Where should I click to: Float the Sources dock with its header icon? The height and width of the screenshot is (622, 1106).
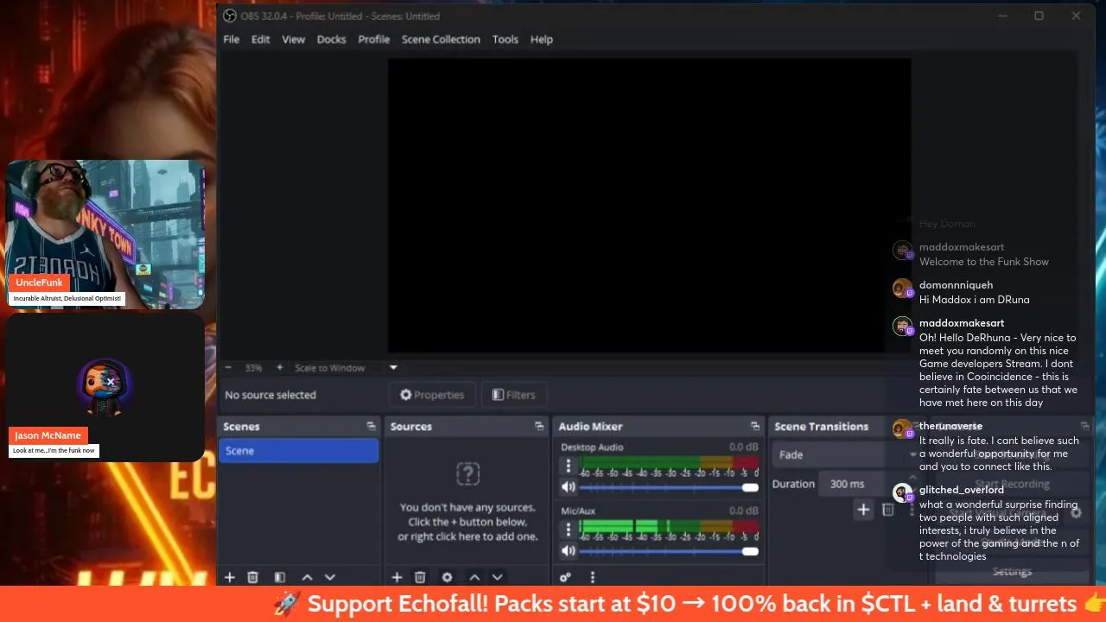539,427
